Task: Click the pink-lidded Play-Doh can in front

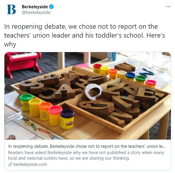Action: (55, 116)
